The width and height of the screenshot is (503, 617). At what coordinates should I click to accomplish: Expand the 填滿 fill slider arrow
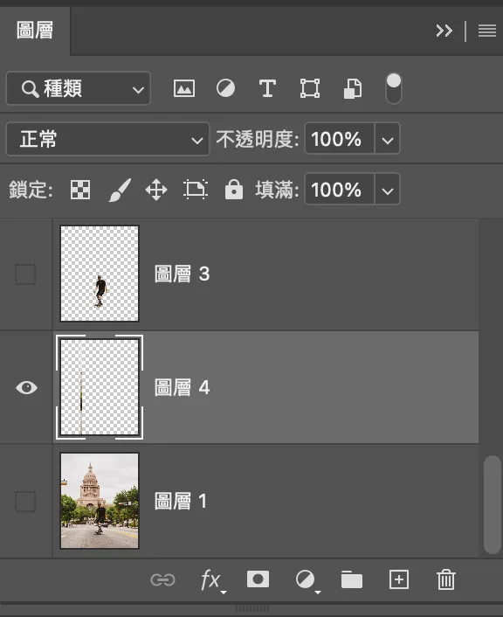coord(388,190)
